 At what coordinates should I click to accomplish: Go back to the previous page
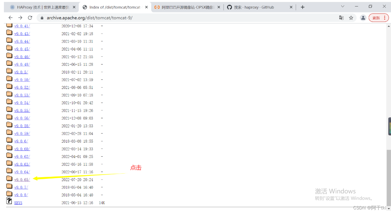pos(10,18)
